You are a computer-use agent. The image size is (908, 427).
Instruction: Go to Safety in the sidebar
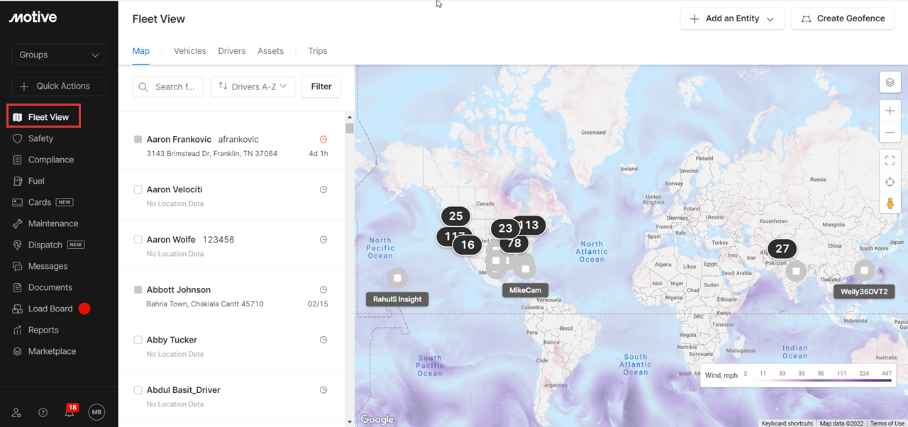[x=40, y=138]
